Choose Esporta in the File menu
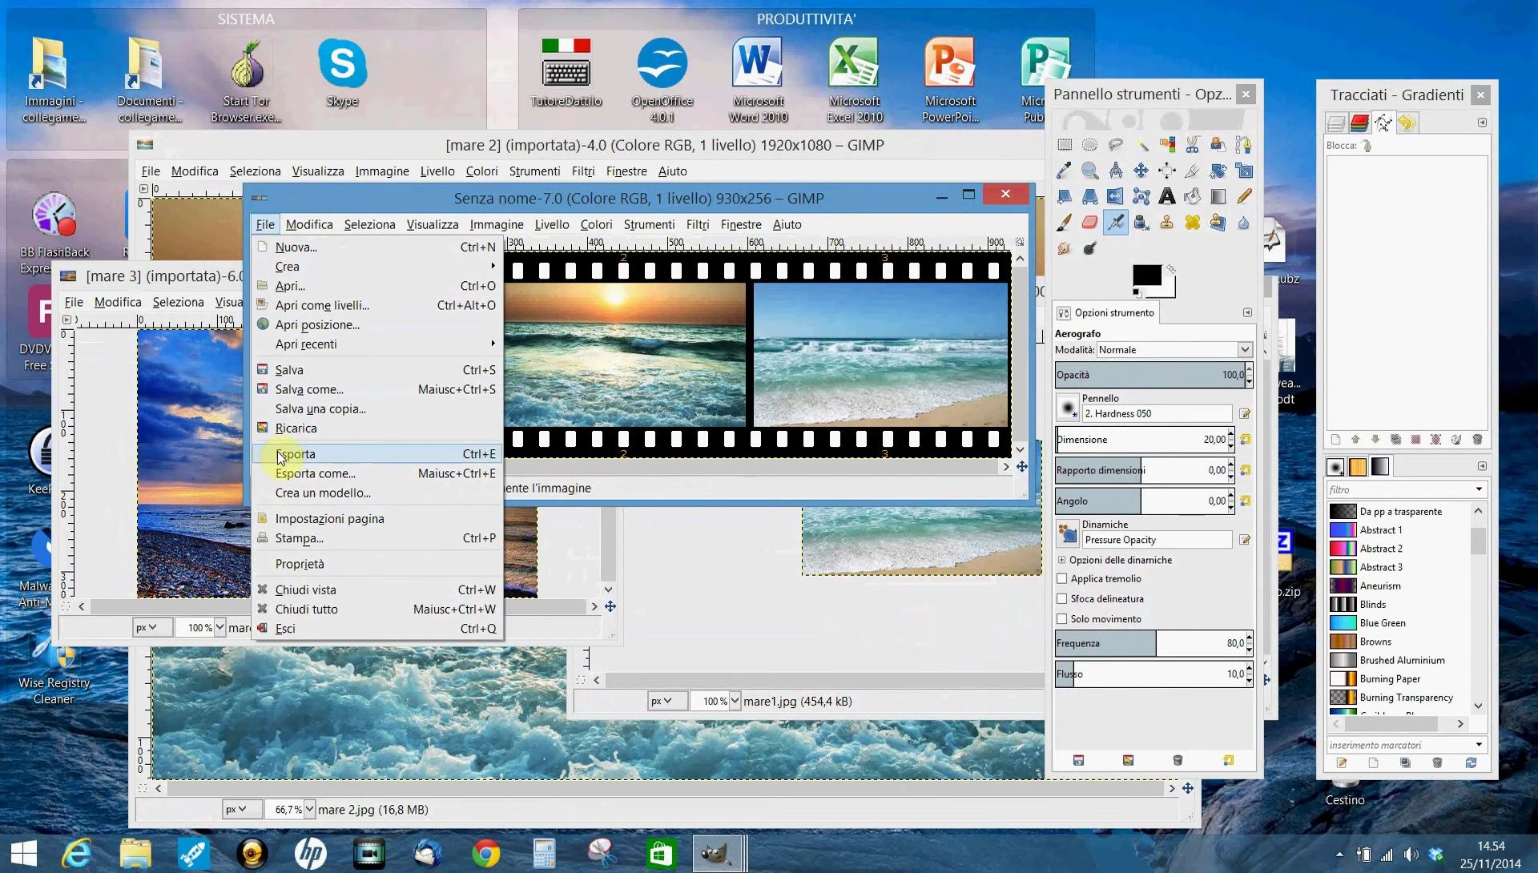This screenshot has width=1538, height=873. coord(377,454)
